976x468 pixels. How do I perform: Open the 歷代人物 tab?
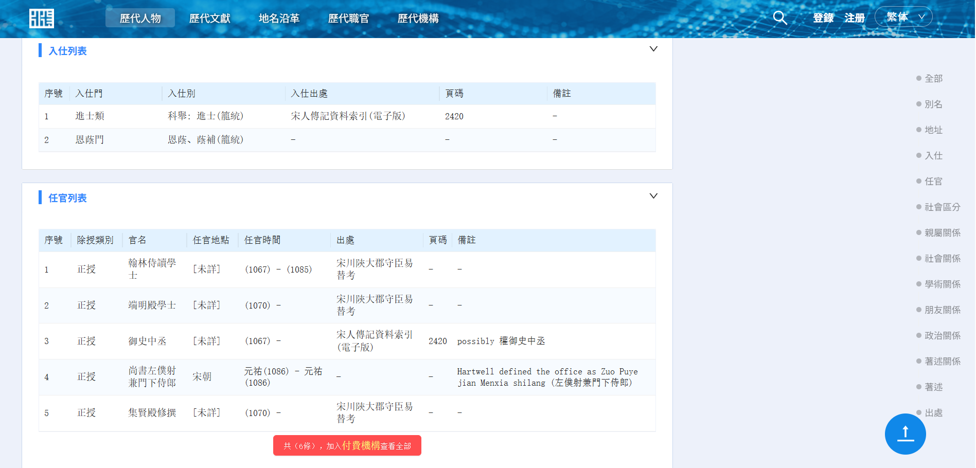click(140, 19)
